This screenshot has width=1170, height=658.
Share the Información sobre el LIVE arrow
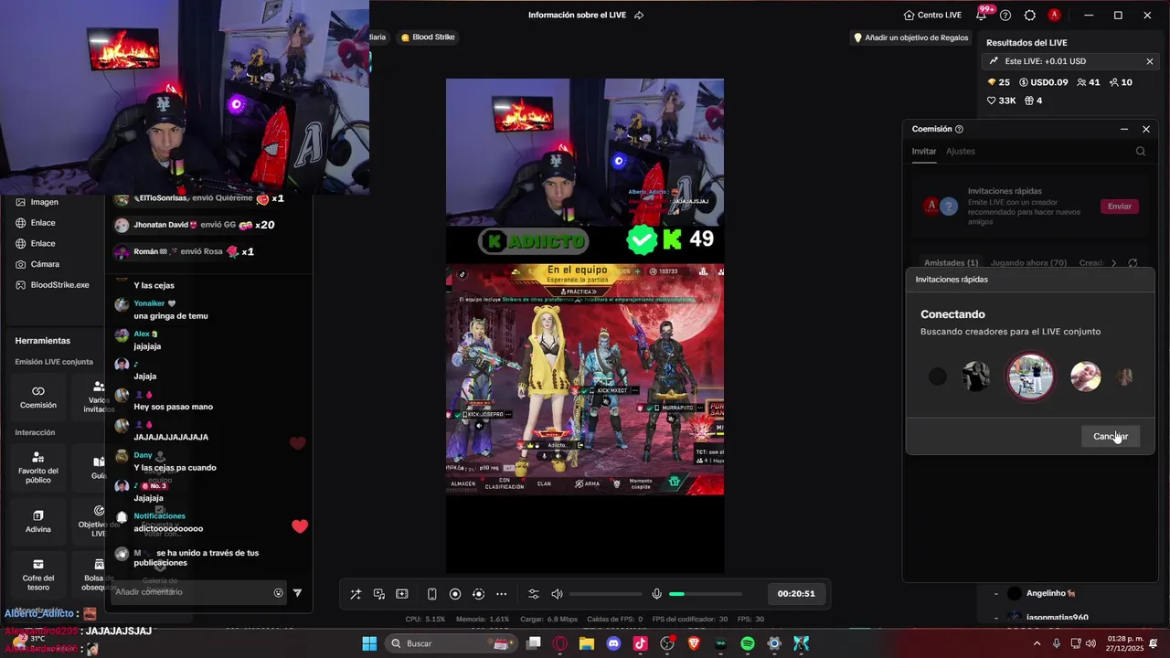pyautogui.click(x=639, y=15)
